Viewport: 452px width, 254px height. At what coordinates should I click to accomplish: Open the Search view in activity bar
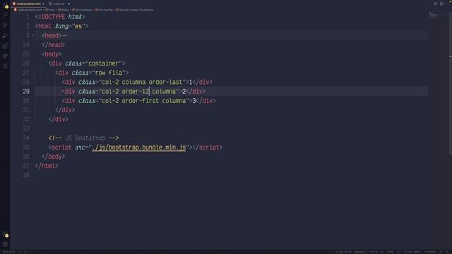pos(5,15)
